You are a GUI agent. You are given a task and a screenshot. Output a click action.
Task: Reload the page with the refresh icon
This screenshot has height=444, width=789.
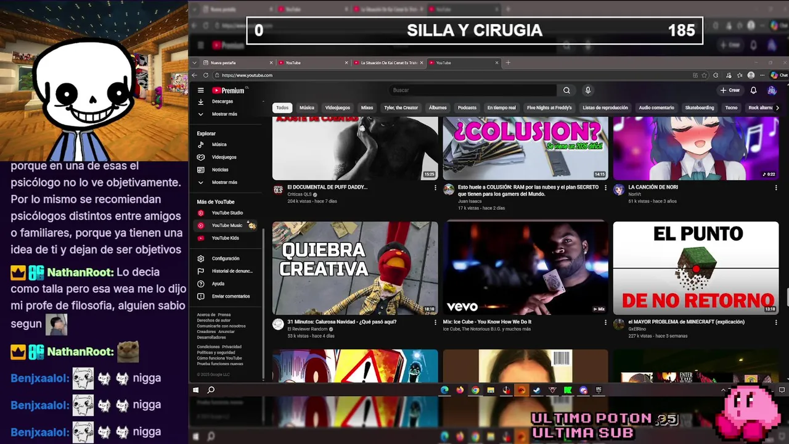[x=206, y=75]
